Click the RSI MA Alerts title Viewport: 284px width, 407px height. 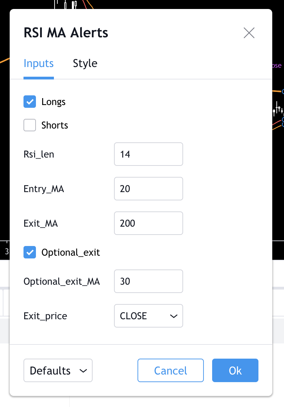pos(66,33)
